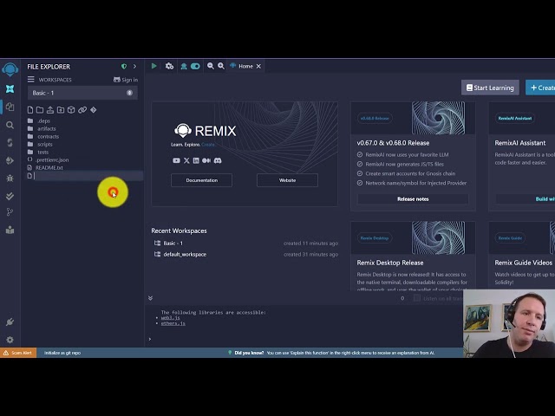The height and width of the screenshot is (416, 555).
Task: Click the RemixAI copilot robot icon
Action: [184, 66]
